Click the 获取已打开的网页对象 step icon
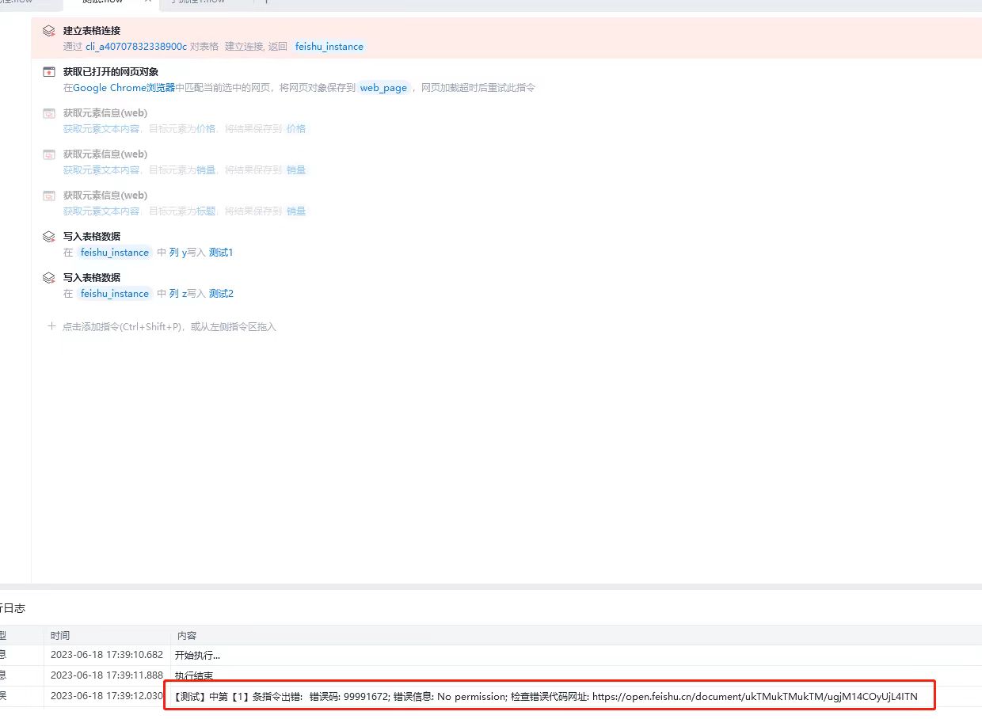This screenshot has height=719, width=982. [49, 72]
